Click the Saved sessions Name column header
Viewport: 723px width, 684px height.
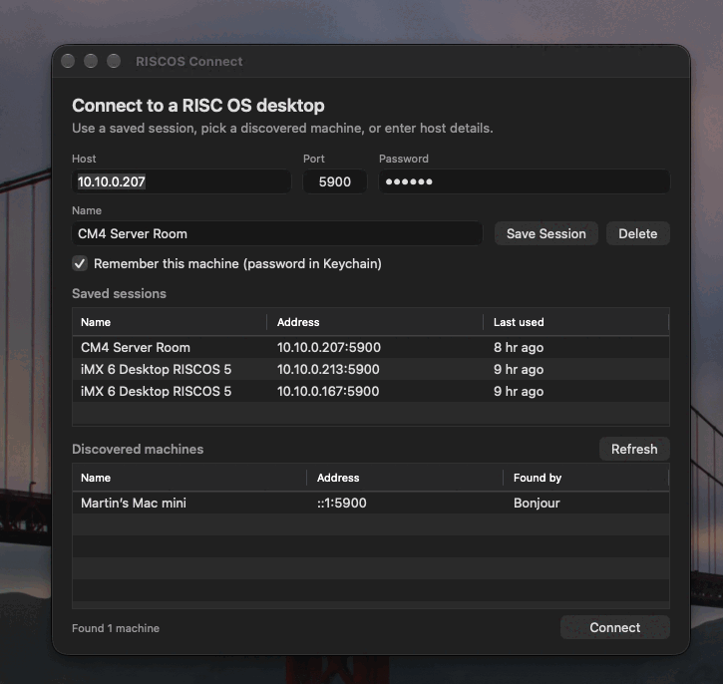pyautogui.click(x=170, y=322)
